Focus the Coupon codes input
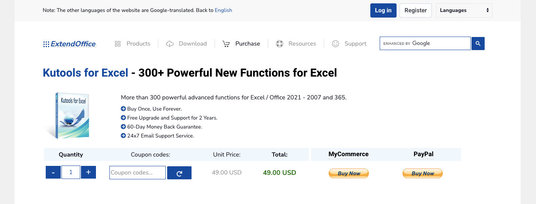This screenshot has width=536, height=204. pyautogui.click(x=138, y=173)
